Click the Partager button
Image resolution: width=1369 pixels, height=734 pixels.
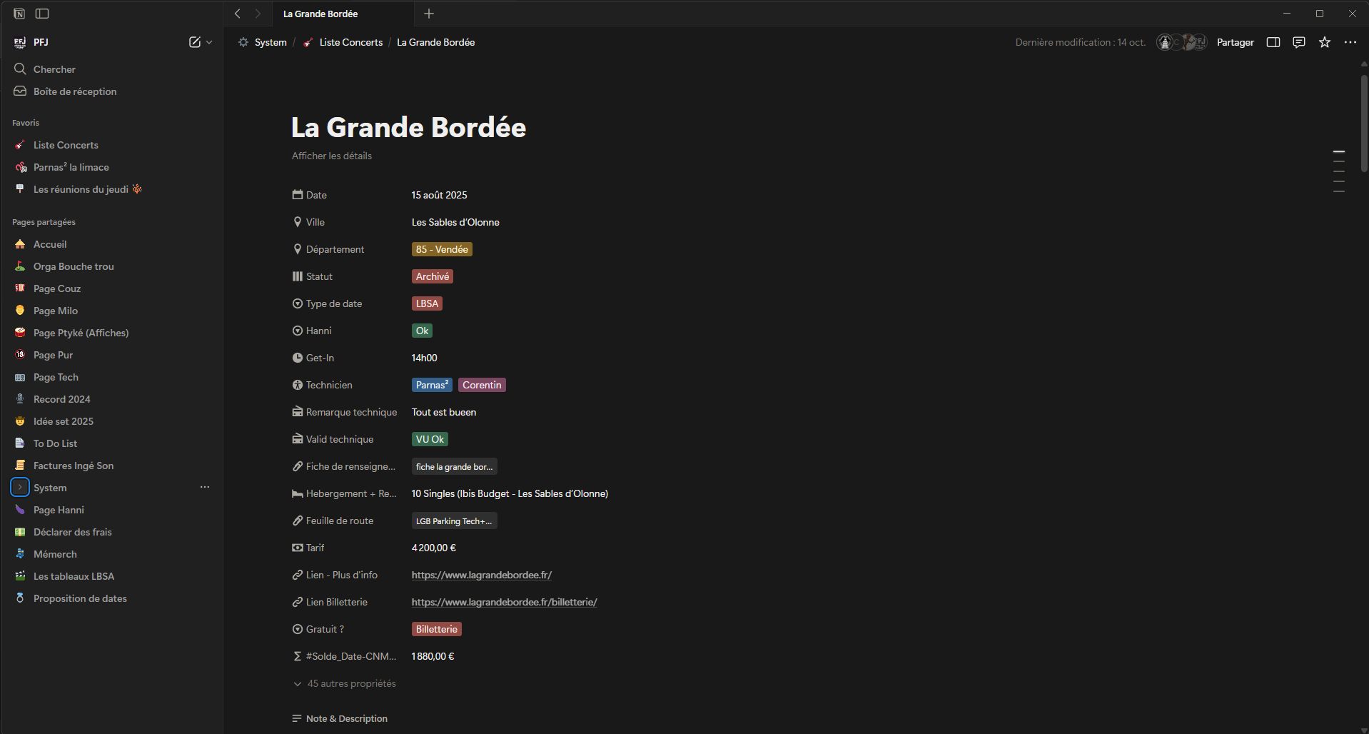[x=1235, y=42]
